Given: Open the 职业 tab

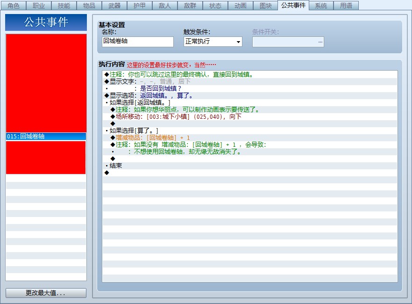Looking at the screenshot, I should click(39, 6).
